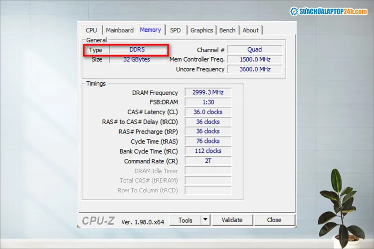Click the empty Total CAS# (tRDRAM) field
This screenshot has width=374, height=249.
(x=208, y=180)
